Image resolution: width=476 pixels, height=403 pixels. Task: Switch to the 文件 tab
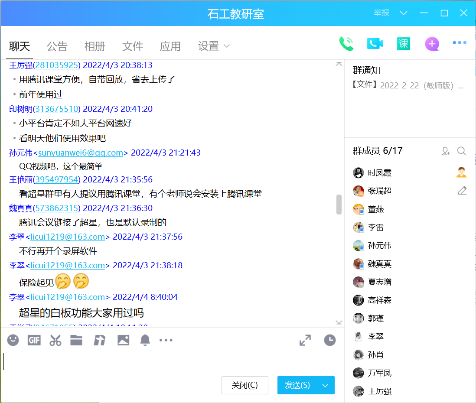click(133, 46)
